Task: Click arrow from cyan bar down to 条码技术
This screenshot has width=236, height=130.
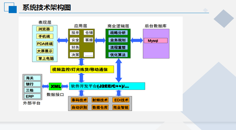Action: tap(81, 93)
